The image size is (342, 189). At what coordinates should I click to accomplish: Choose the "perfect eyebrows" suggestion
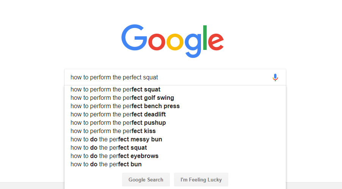[x=115, y=156]
